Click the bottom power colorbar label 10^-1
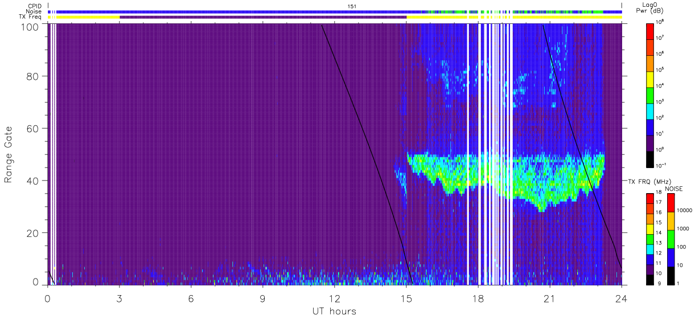 (660, 165)
